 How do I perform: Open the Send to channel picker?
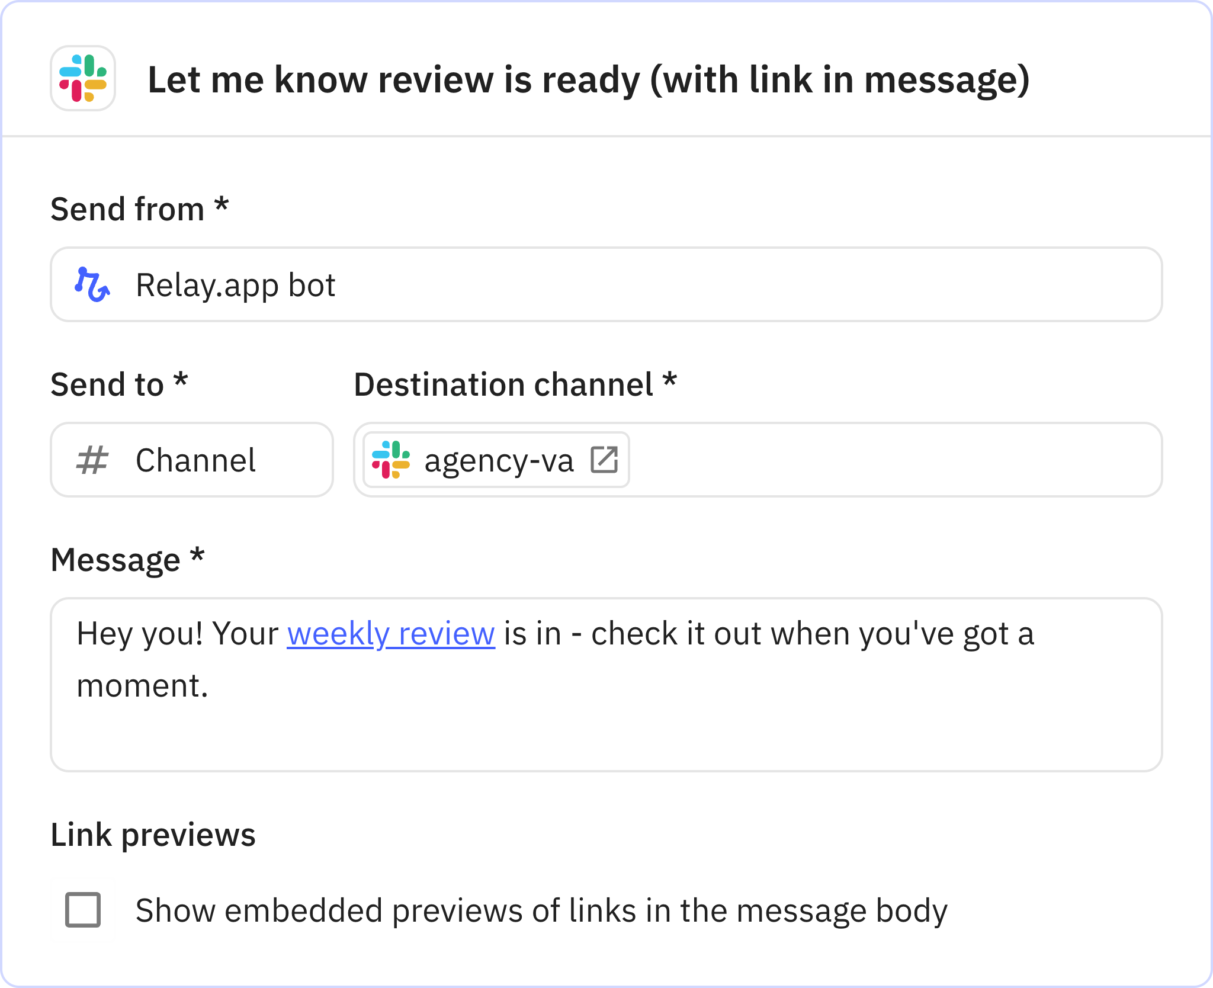click(191, 460)
